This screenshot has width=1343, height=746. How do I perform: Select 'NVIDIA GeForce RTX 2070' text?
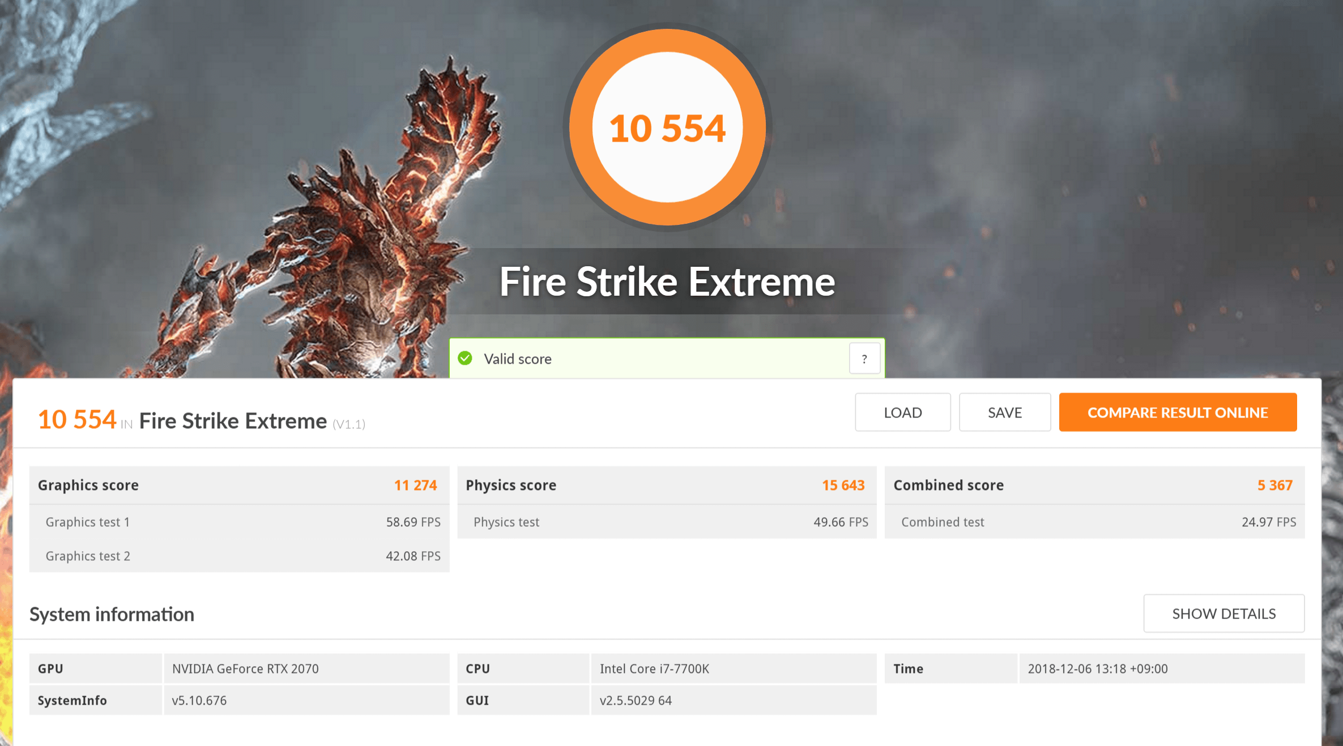[245, 668]
